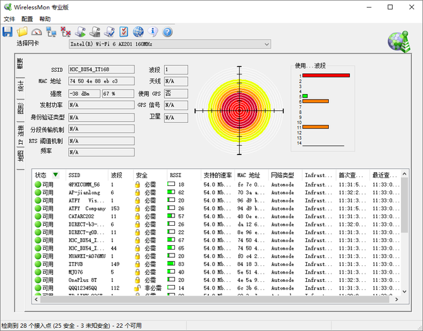Screen dimensions: 423x331
Task: Click the 状态 column sort arrow
Action: click(56, 175)
